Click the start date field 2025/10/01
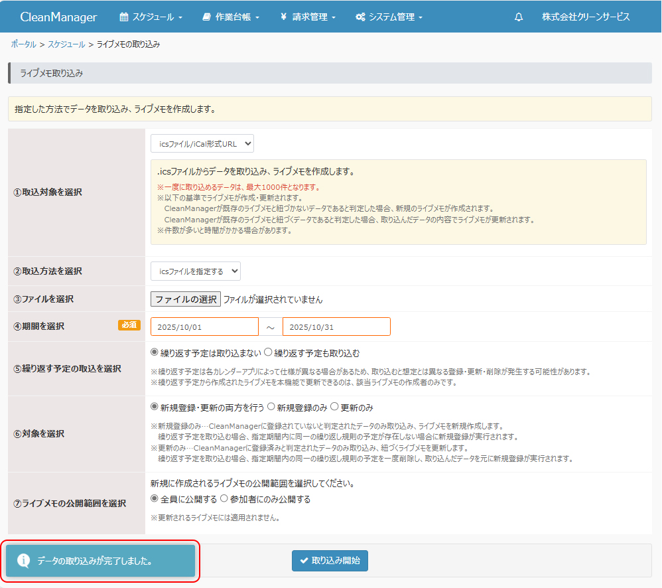The image size is (662, 588). (204, 327)
